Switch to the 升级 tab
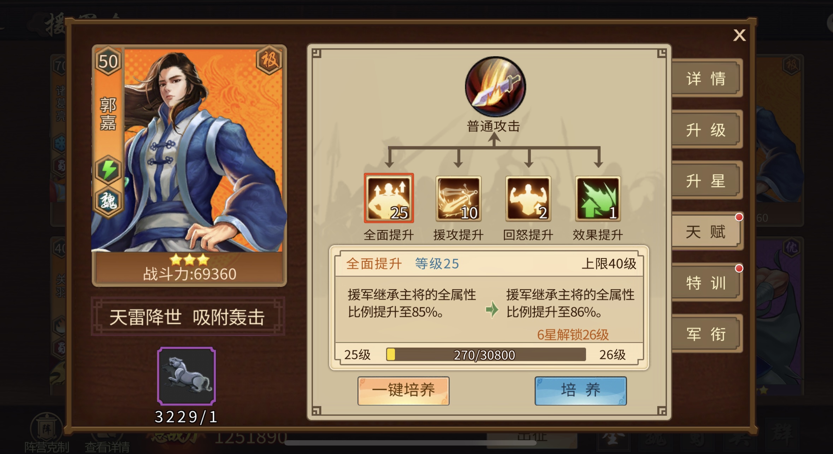833x454 pixels. pos(706,129)
